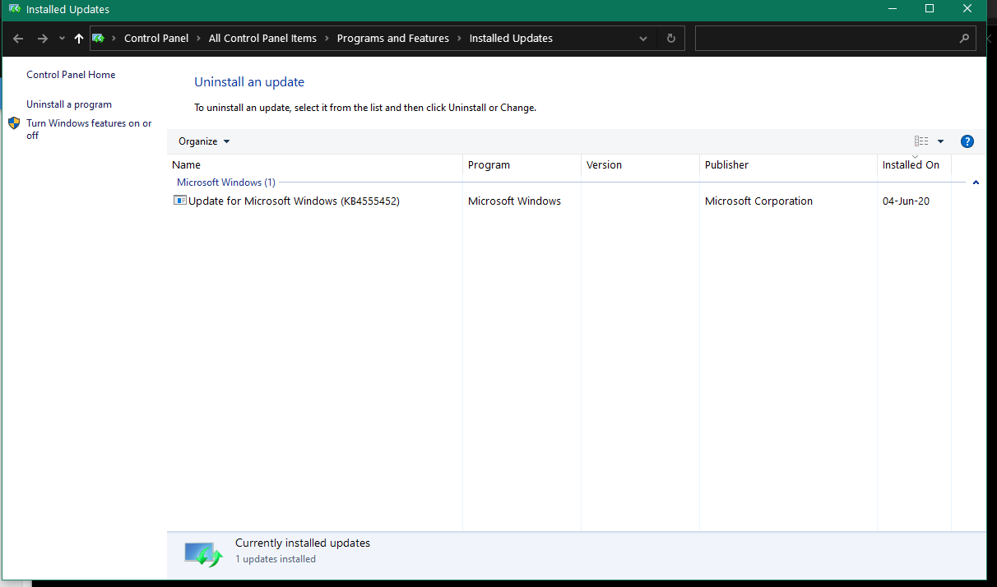Click the search magnifier icon
This screenshot has width=997, height=587.
point(964,39)
